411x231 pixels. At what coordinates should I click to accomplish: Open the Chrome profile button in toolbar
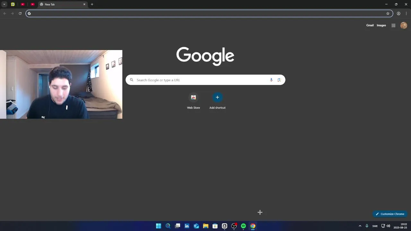point(398,13)
